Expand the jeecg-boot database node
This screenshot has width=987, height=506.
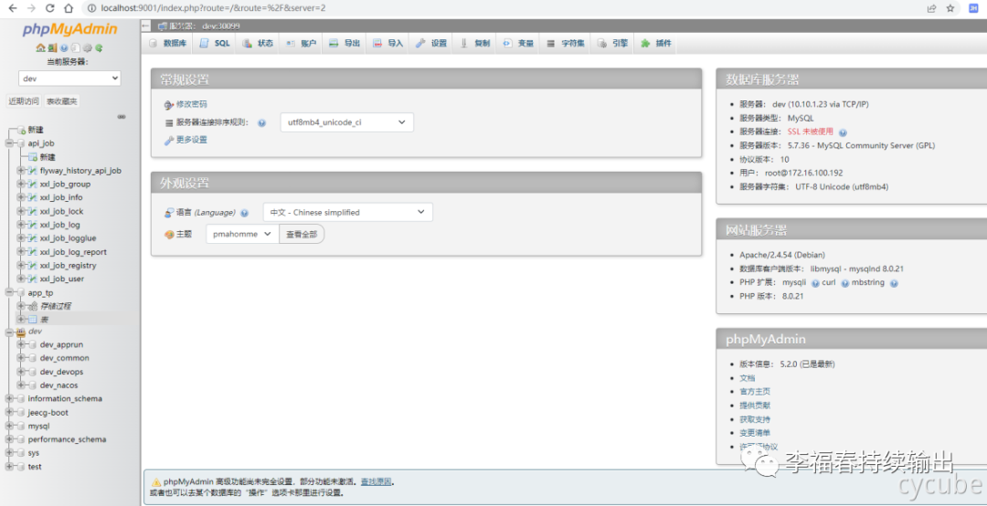(x=9, y=412)
